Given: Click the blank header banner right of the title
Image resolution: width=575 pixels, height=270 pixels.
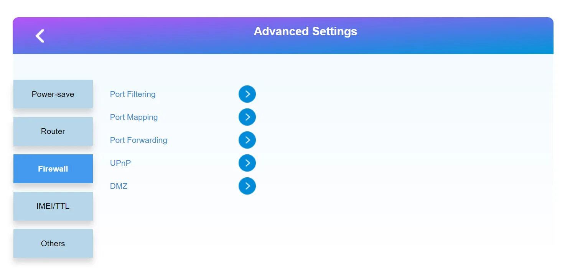Looking at the screenshot, I should click(x=456, y=35).
